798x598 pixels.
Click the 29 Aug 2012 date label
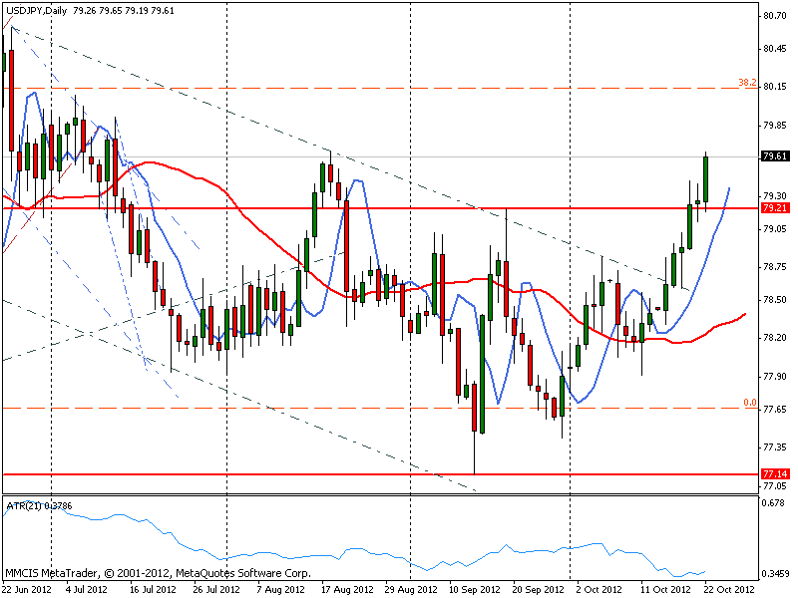(x=411, y=589)
